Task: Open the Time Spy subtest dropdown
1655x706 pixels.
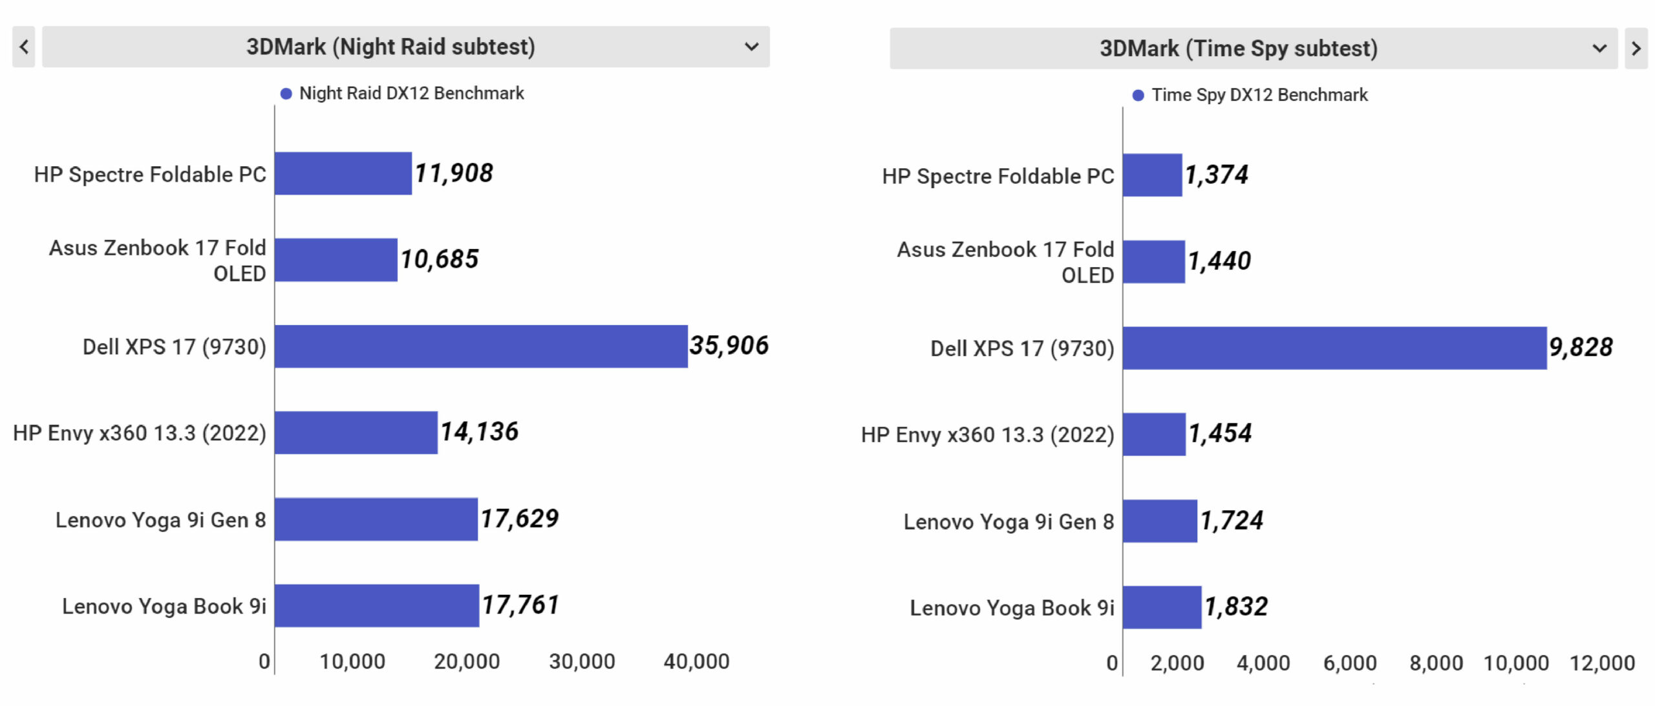Action: [1239, 48]
